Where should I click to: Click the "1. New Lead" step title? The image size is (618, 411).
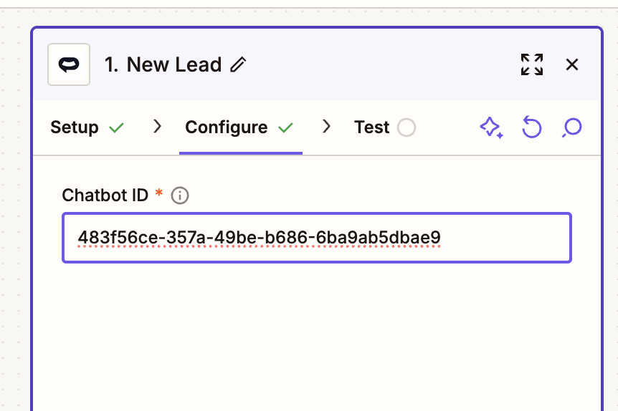163,65
